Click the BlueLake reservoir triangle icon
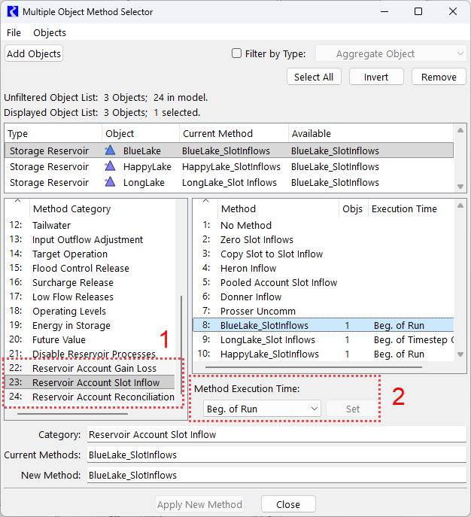The height and width of the screenshot is (517, 471). (x=110, y=151)
